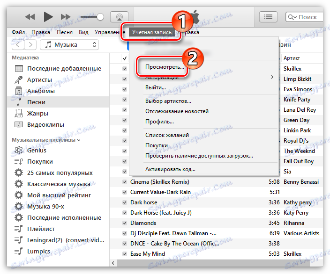Open Последние добавленные in sidebar
330x274 pixels.
[64, 68]
